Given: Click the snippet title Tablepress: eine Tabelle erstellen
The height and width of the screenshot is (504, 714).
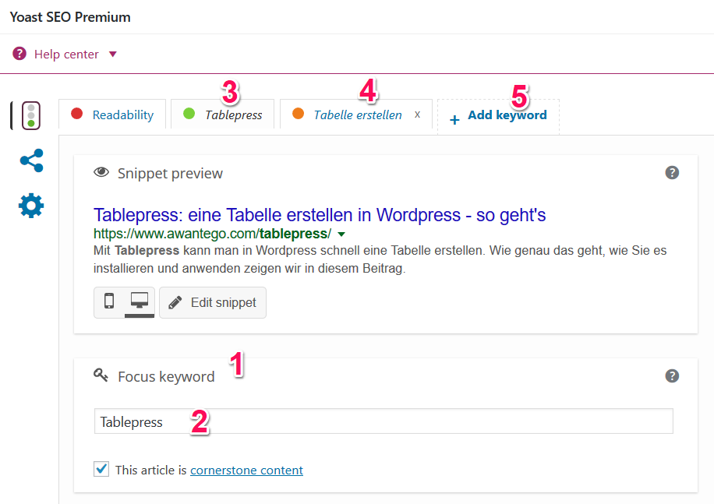Looking at the screenshot, I should pyautogui.click(x=320, y=215).
